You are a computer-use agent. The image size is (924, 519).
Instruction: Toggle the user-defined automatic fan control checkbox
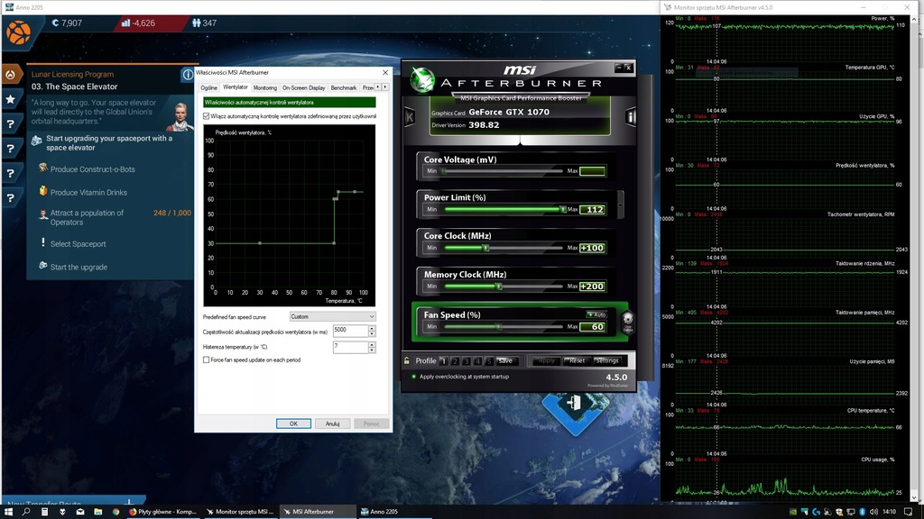[x=207, y=116]
